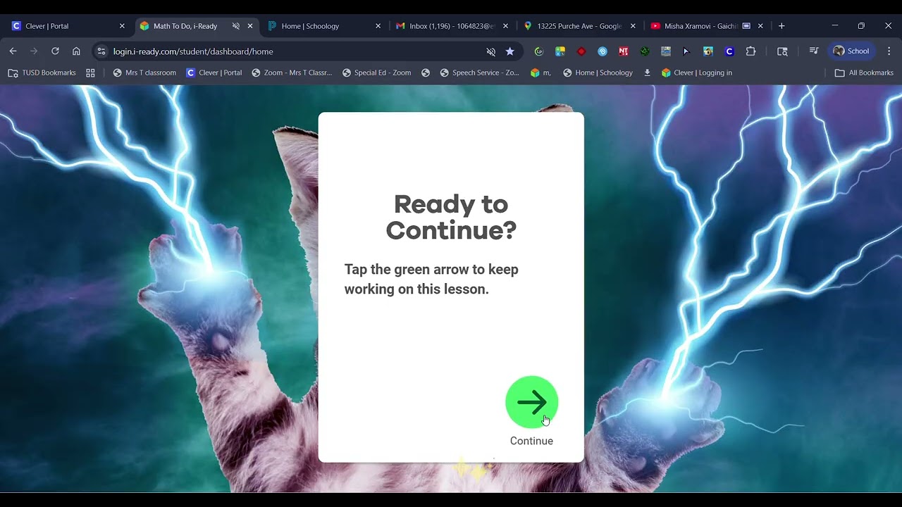
Task: Open the Mrs T classroom bookmark
Action: [144, 73]
